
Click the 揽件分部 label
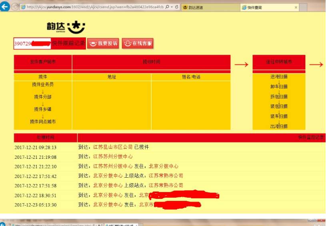(43, 97)
